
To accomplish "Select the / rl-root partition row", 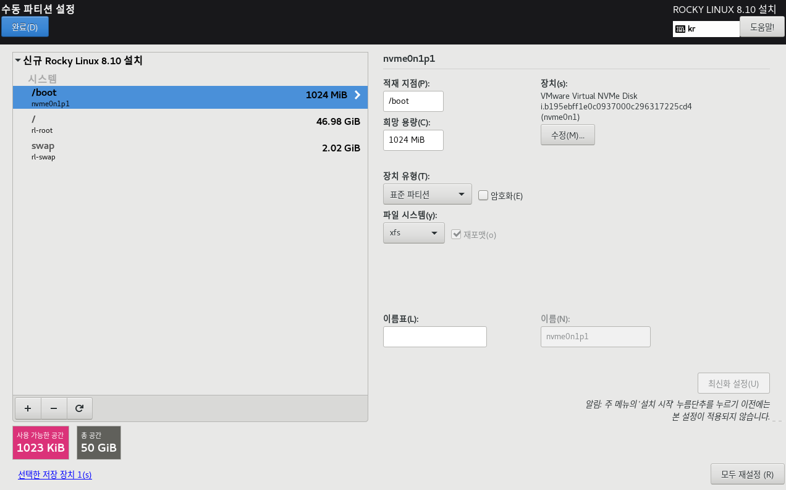I will point(190,124).
